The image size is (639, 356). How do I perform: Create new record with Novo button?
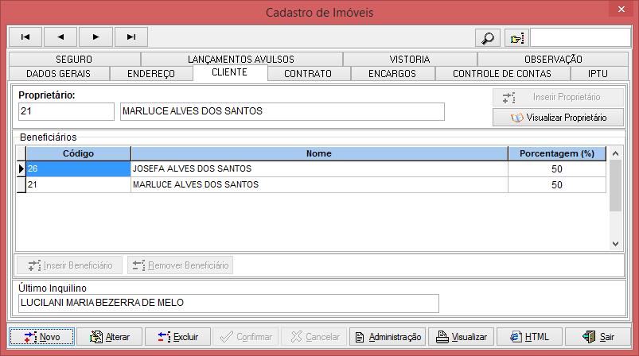point(41,337)
